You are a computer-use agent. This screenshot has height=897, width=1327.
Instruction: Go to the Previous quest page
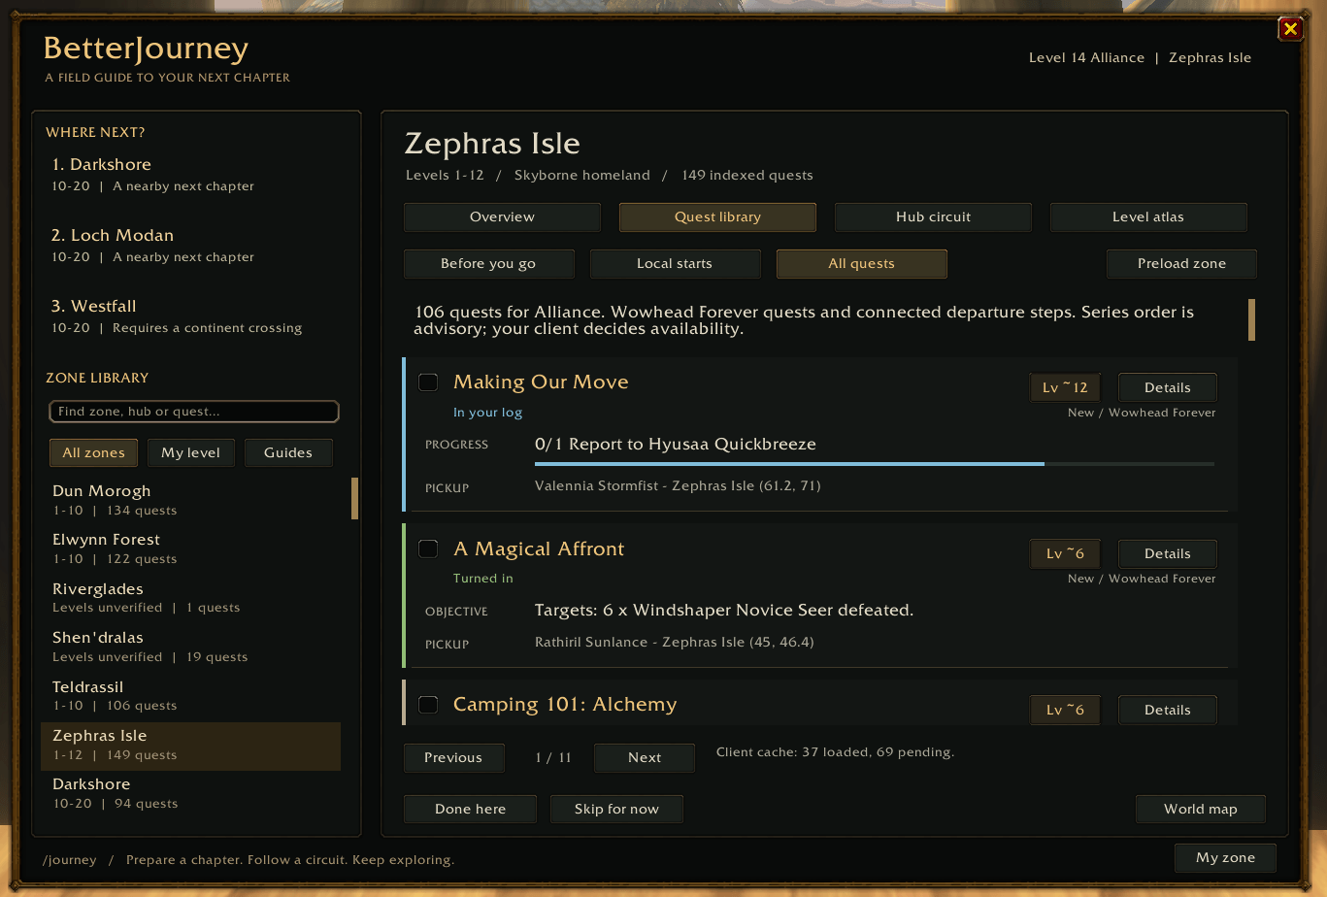(x=453, y=758)
